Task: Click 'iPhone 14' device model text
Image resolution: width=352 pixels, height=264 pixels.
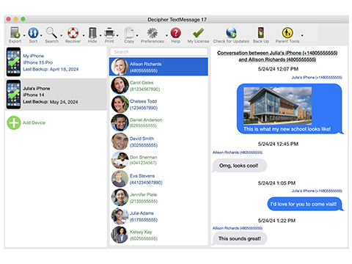Action: point(34,95)
